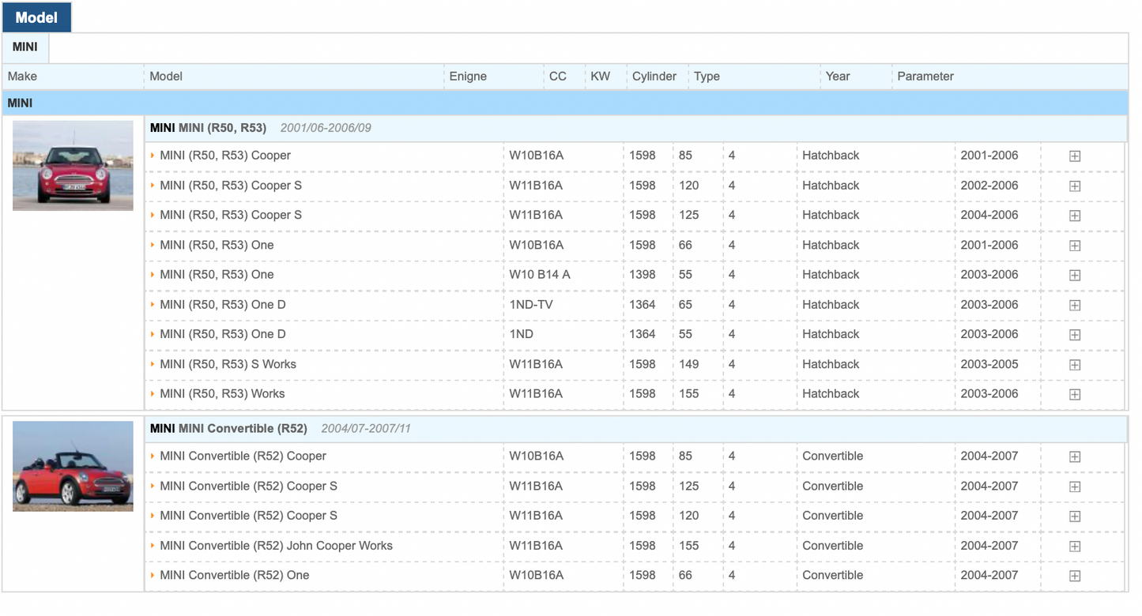Click the Parameter column header
The width and height of the screenshot is (1142, 616).
pyautogui.click(x=925, y=77)
